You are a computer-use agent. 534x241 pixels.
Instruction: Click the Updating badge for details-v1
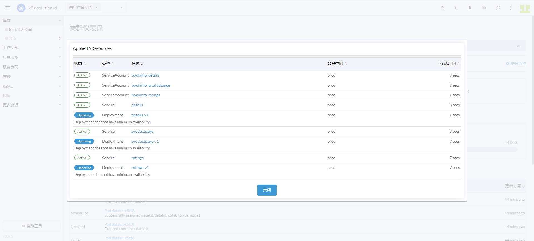pos(84,115)
